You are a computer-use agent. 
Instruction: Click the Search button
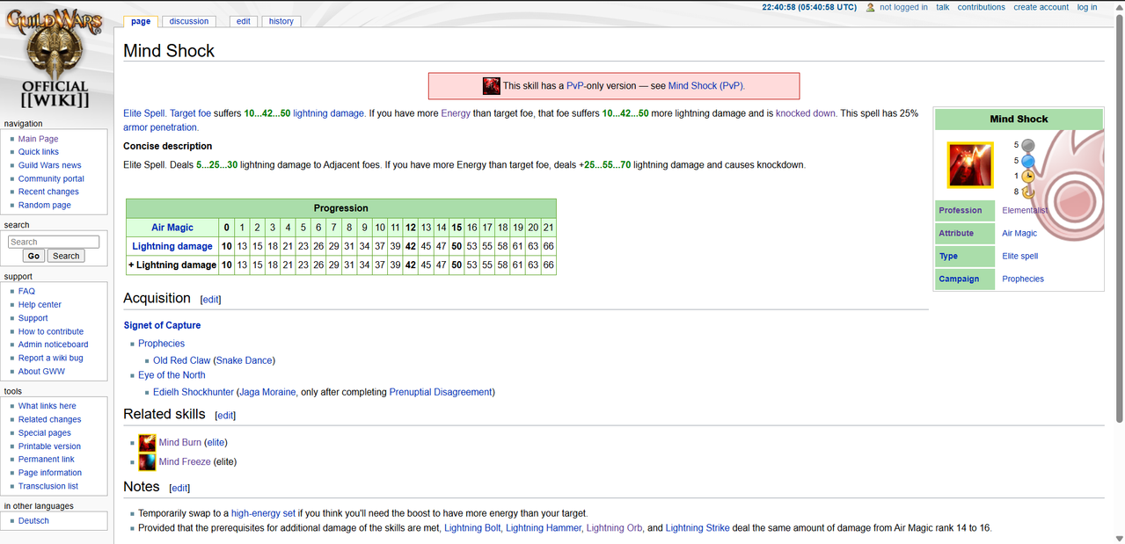[x=66, y=256]
